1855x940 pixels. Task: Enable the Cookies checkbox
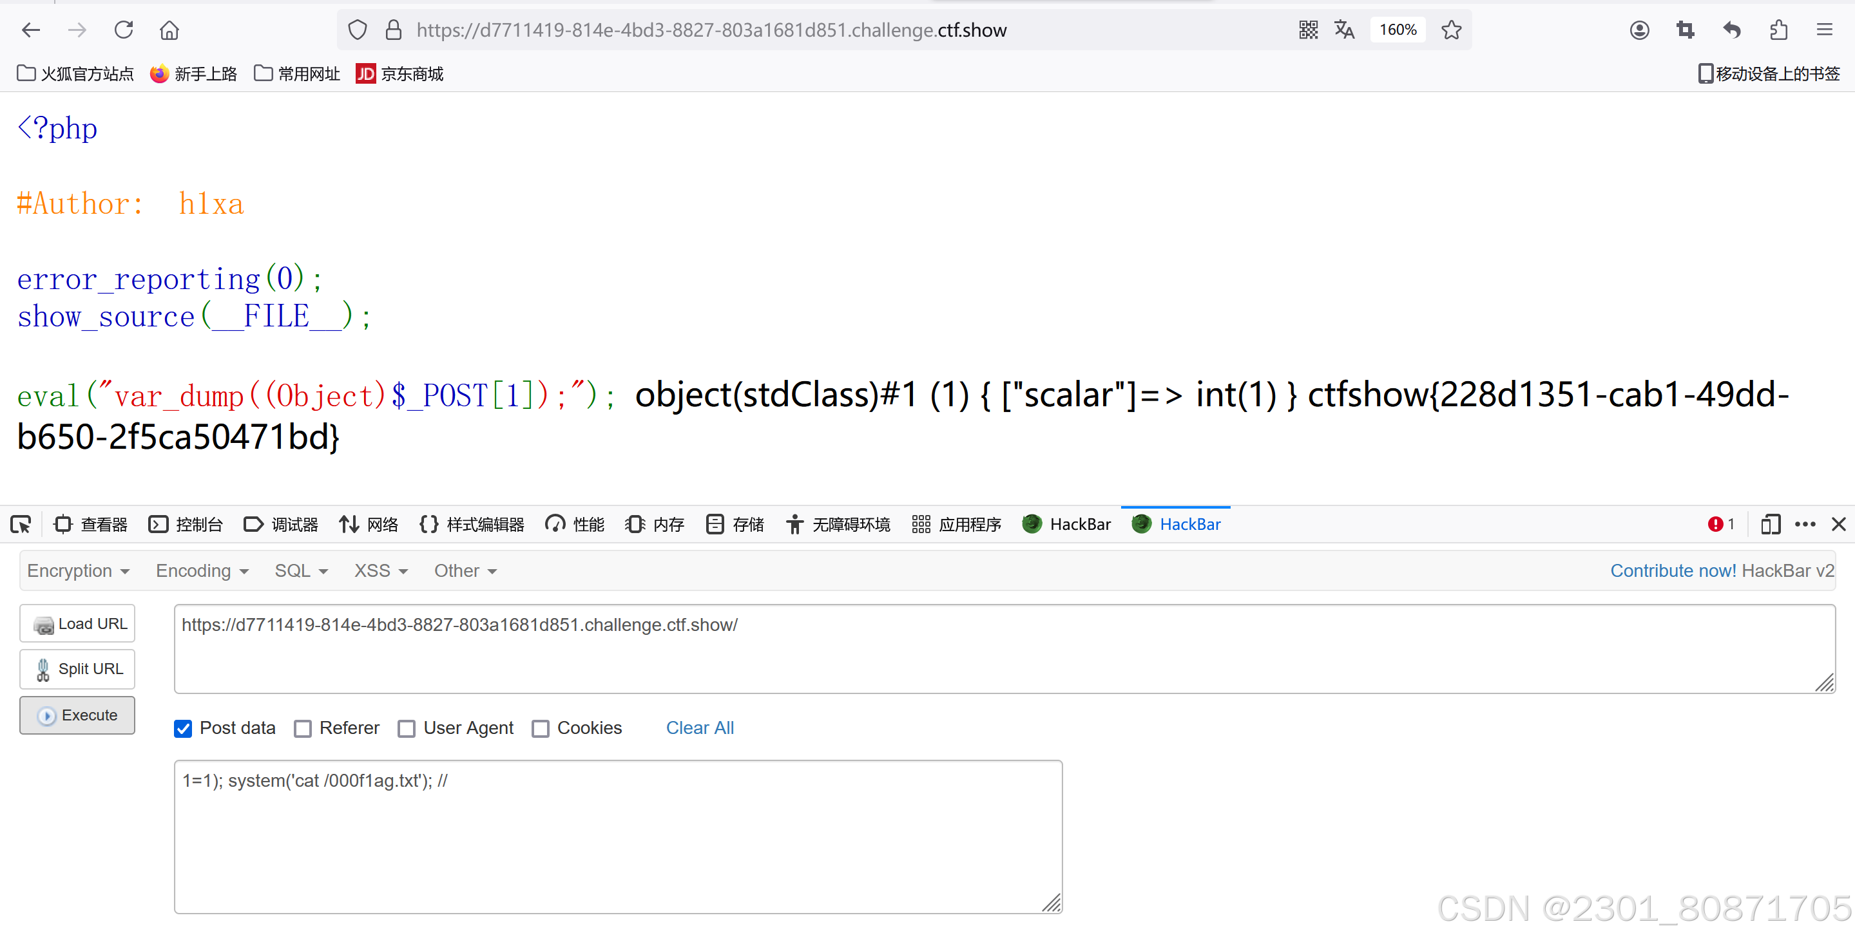[540, 728]
